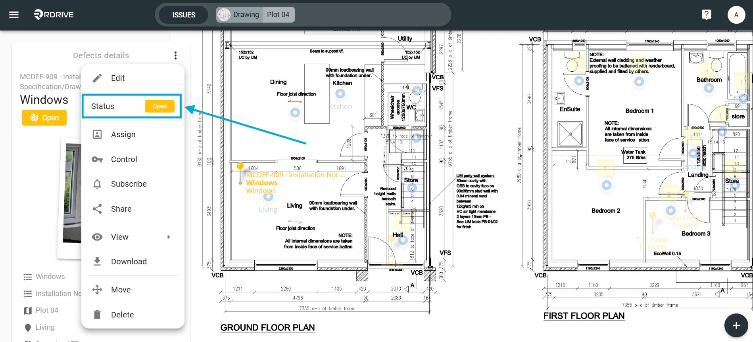Open the help question mark icon

point(706,15)
